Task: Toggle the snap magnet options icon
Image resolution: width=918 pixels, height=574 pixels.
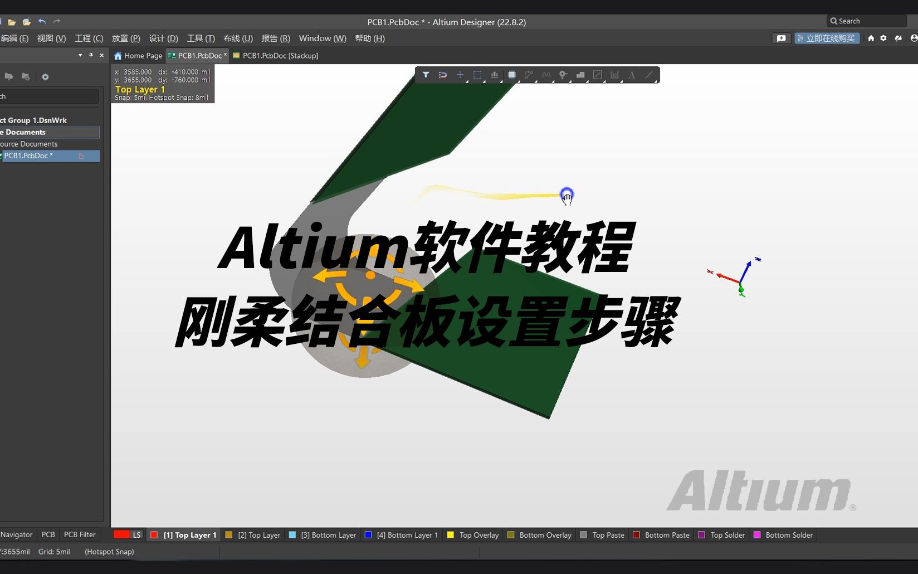Action: point(443,75)
